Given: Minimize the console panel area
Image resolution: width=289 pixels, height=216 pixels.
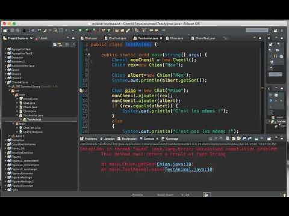Looking at the screenshot, I should pyautogui.click(x=276, y=138).
